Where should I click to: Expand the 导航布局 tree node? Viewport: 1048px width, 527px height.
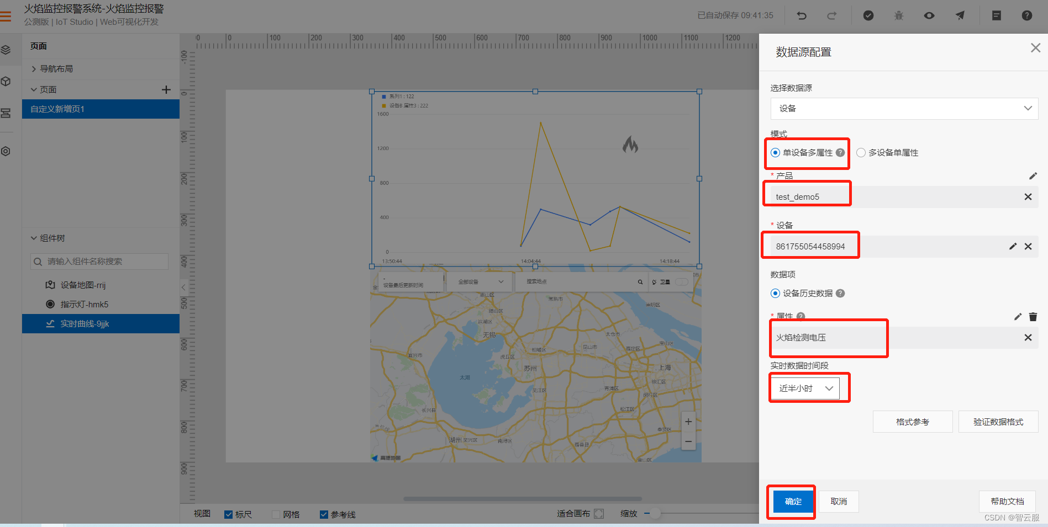pos(34,68)
